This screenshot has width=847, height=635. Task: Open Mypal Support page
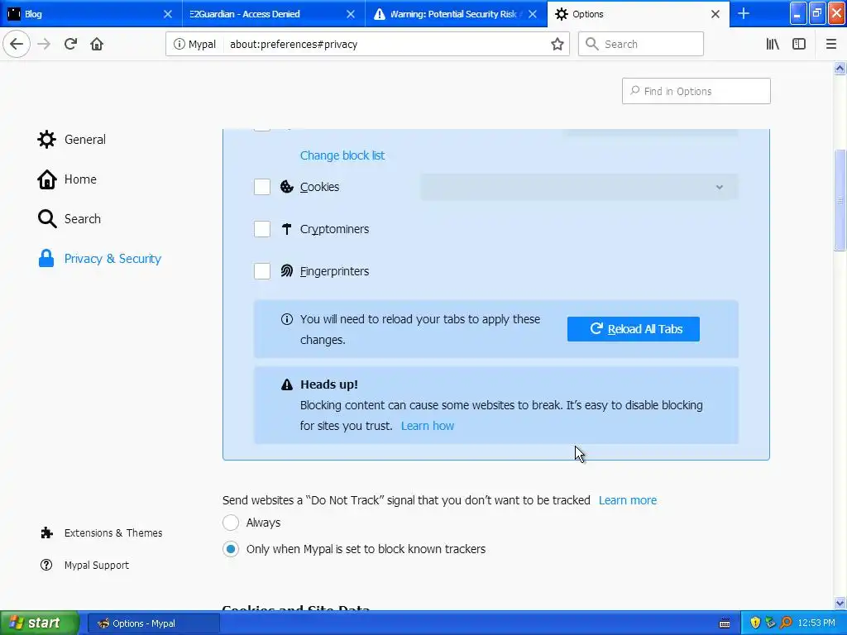tap(97, 565)
